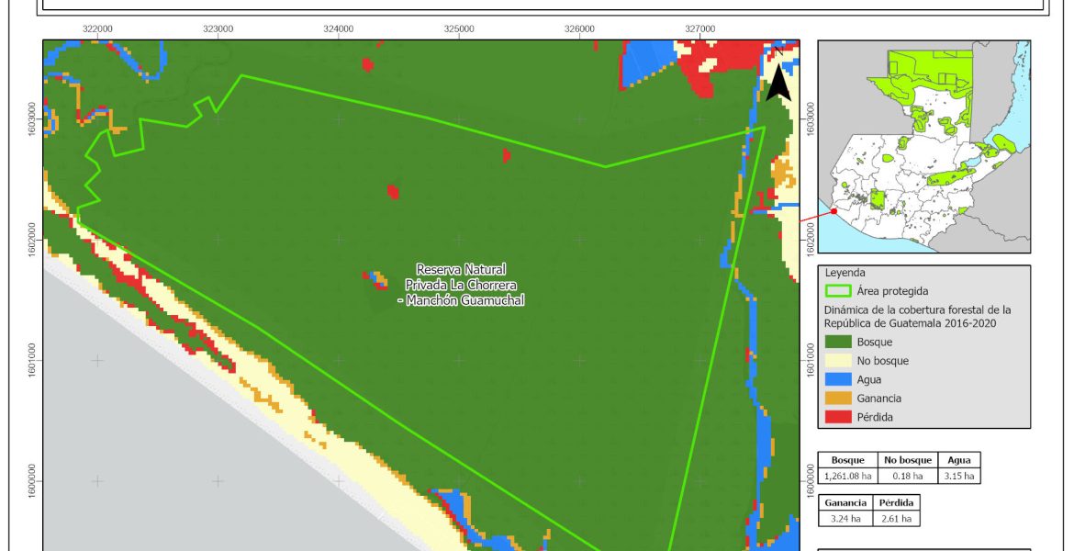Select the green Área protegida outline symbol in the legend
The height and width of the screenshot is (551, 1074).
[x=839, y=291]
